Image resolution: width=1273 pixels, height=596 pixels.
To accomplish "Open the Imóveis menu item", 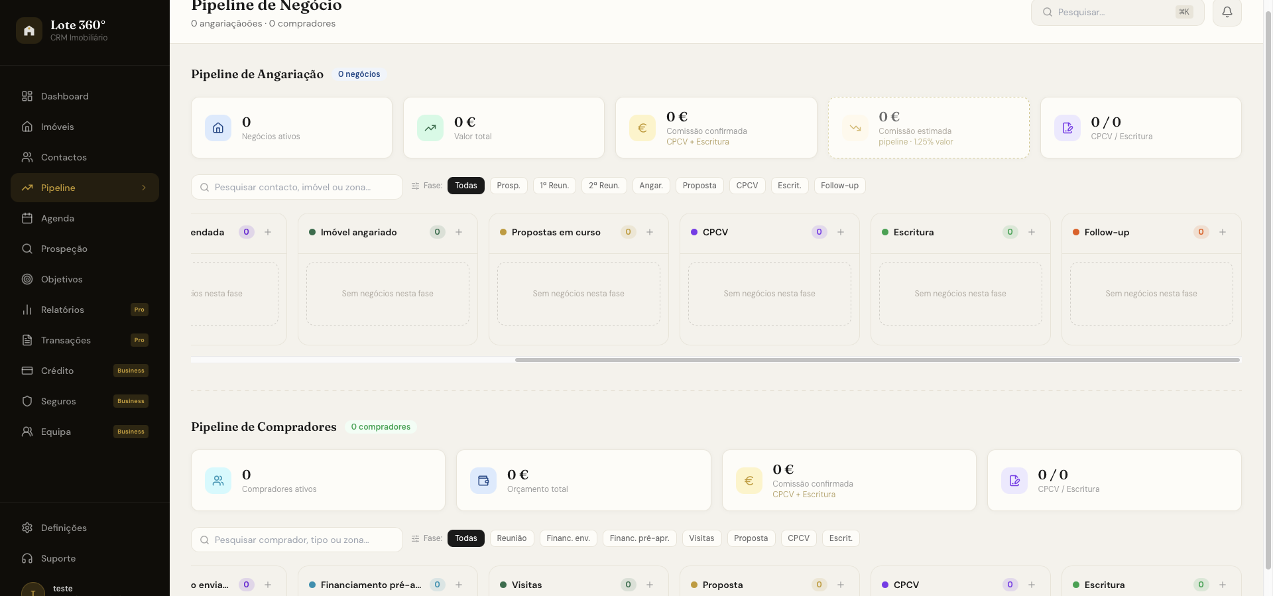I will (x=85, y=127).
